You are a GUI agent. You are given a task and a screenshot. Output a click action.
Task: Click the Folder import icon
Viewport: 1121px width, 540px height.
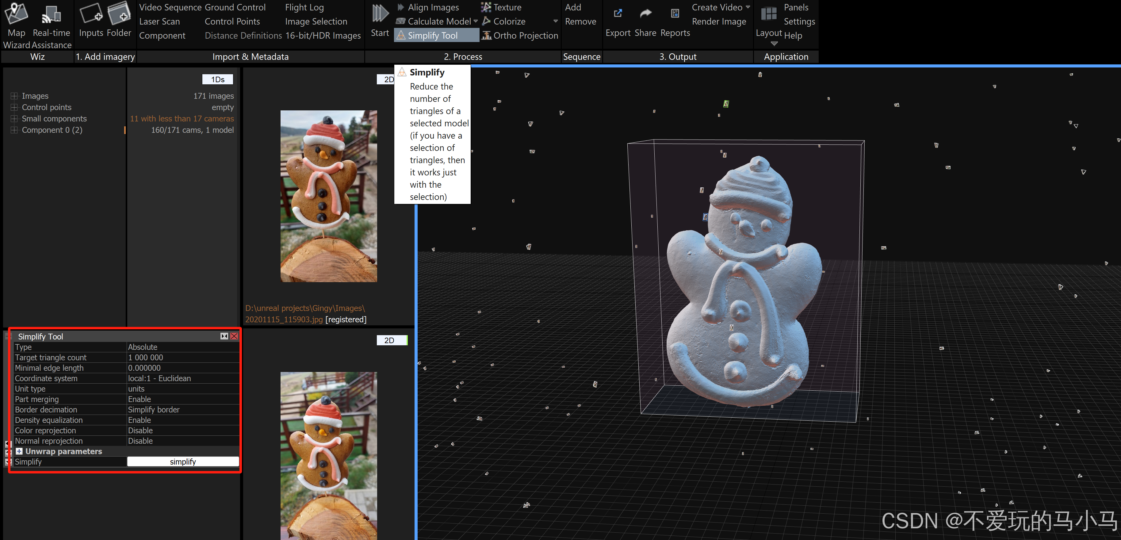tap(119, 13)
